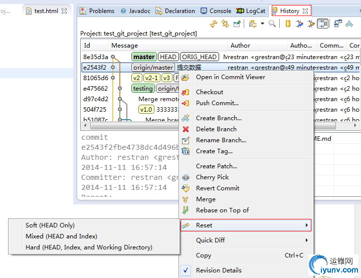Click the Author column header
The height and width of the screenshot is (278, 361).
[x=257, y=45]
